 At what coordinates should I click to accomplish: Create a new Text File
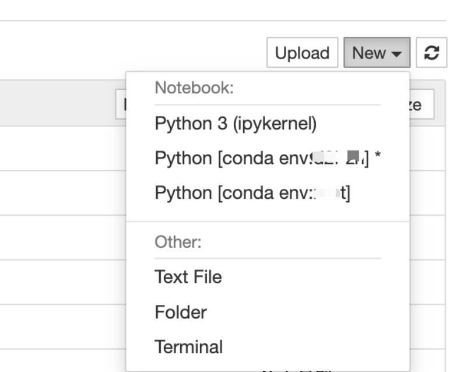(188, 277)
